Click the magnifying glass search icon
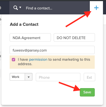 [16, 8]
